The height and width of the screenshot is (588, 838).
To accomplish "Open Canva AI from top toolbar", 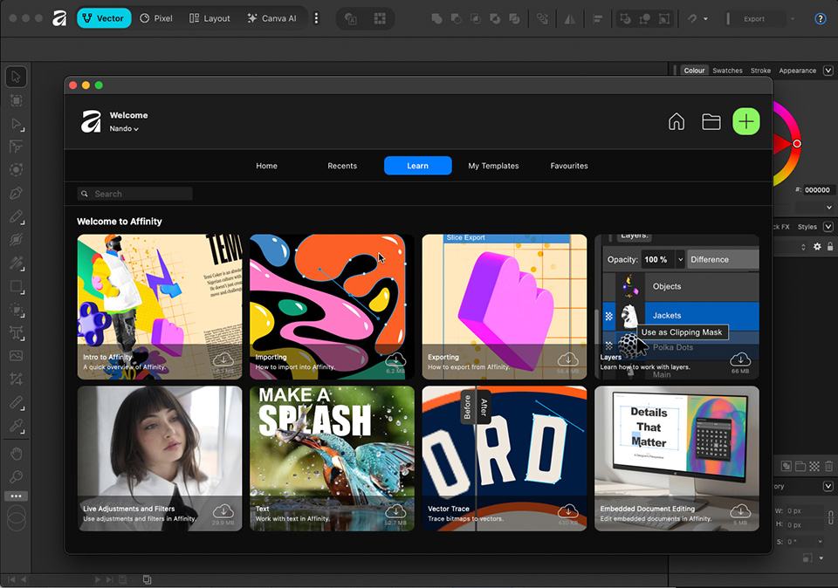I will 271,18.
